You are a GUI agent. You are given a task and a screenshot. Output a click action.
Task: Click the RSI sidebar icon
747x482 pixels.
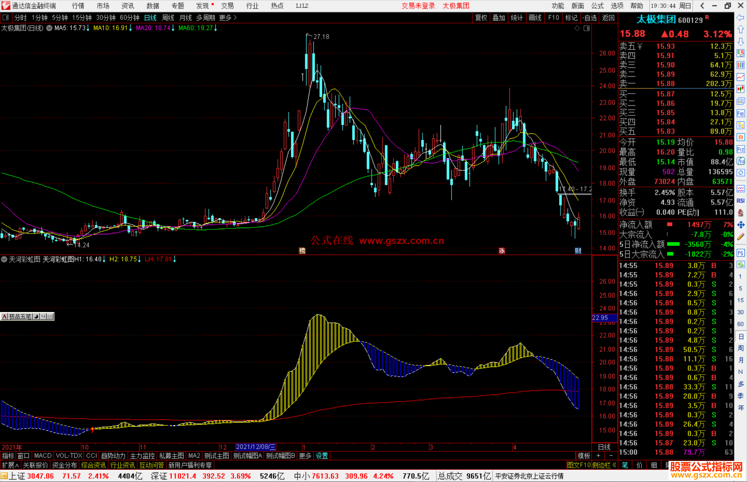coord(740,201)
